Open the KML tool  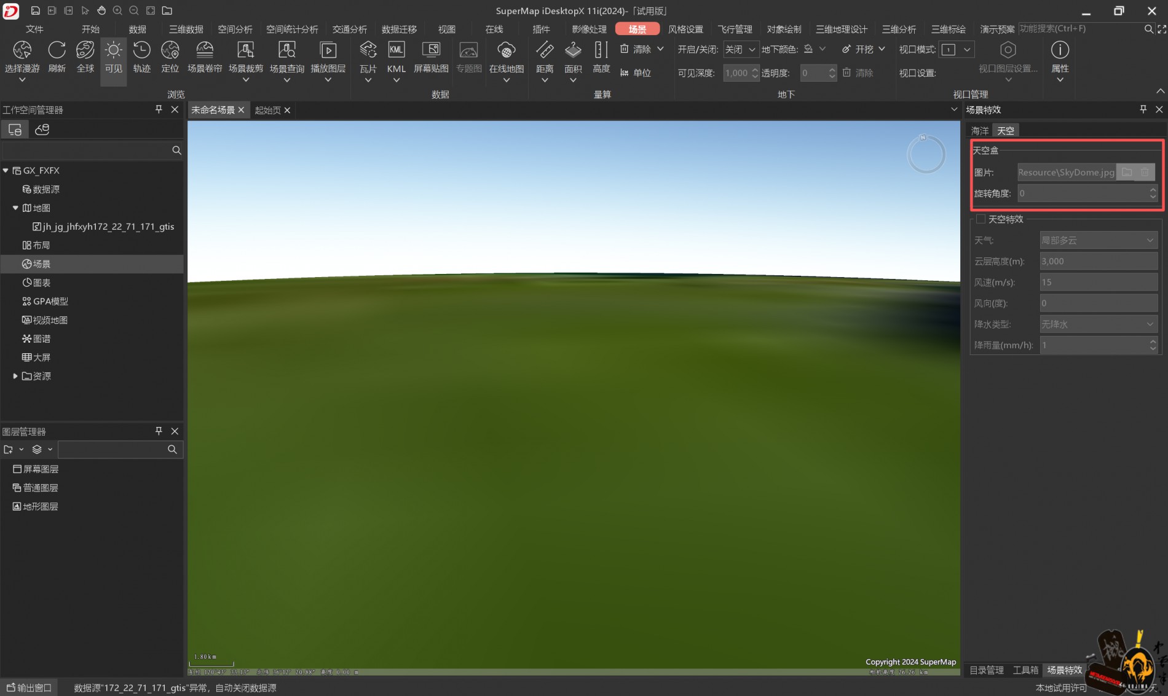point(397,51)
